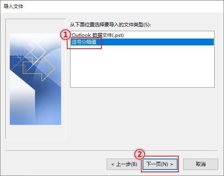Click the red circled number 1 marker
The image size is (224, 176).
pos(65,34)
